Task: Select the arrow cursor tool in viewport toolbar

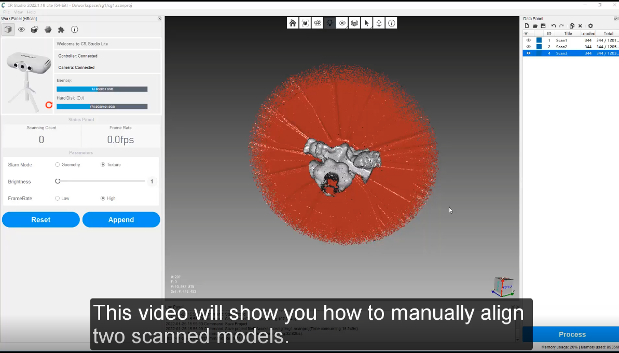Action: point(367,23)
